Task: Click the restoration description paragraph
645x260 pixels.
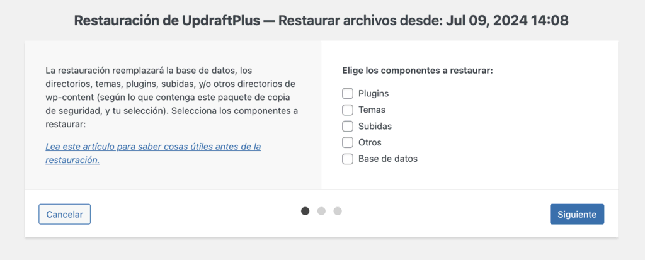Action: 171,97
